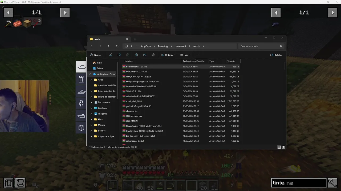Image resolution: width=341 pixels, height=191 pixels.
Task: Click the Minecraft top-left previous page arrow
Action: tap(8, 12)
